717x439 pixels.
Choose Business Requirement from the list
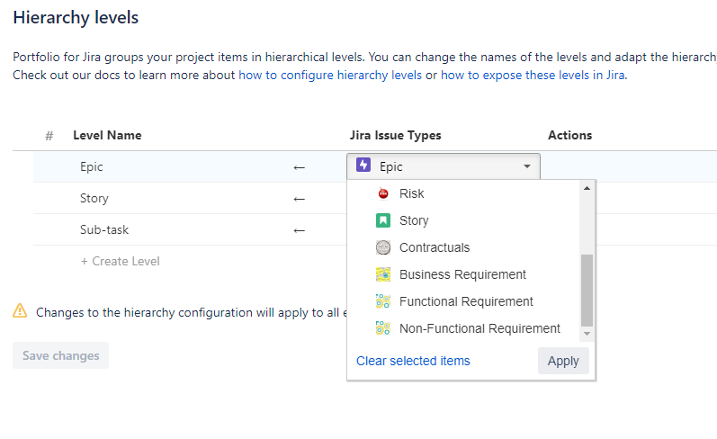pos(462,274)
